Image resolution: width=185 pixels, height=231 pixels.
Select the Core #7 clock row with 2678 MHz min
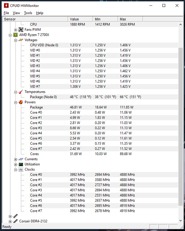click(104, 211)
